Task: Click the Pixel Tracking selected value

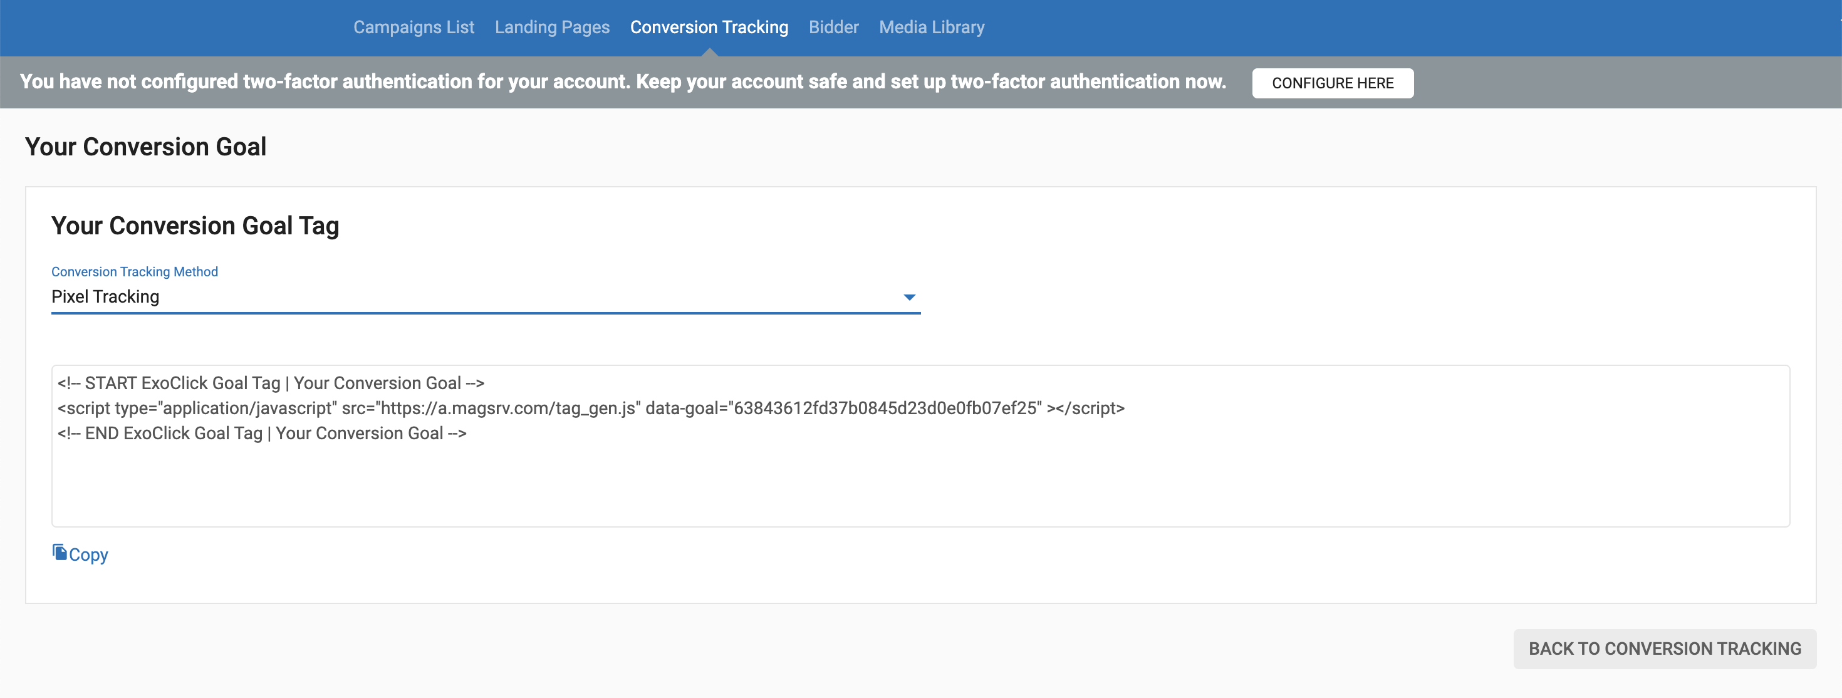Action: tap(105, 296)
